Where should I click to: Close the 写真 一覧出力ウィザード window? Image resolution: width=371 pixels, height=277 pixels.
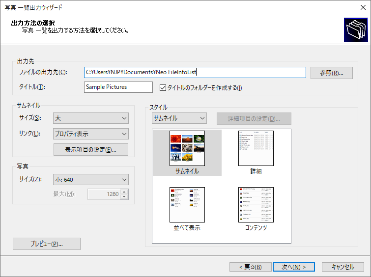[363, 7]
